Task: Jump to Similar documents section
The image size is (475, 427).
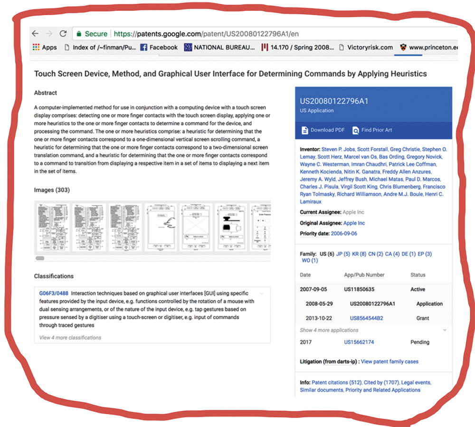Action: click(x=322, y=390)
